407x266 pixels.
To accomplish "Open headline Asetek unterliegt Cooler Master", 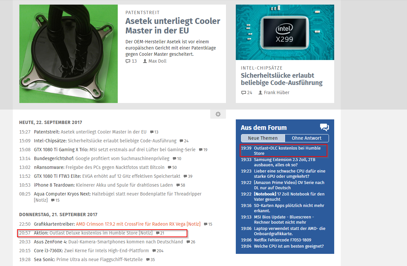I will (x=173, y=26).
